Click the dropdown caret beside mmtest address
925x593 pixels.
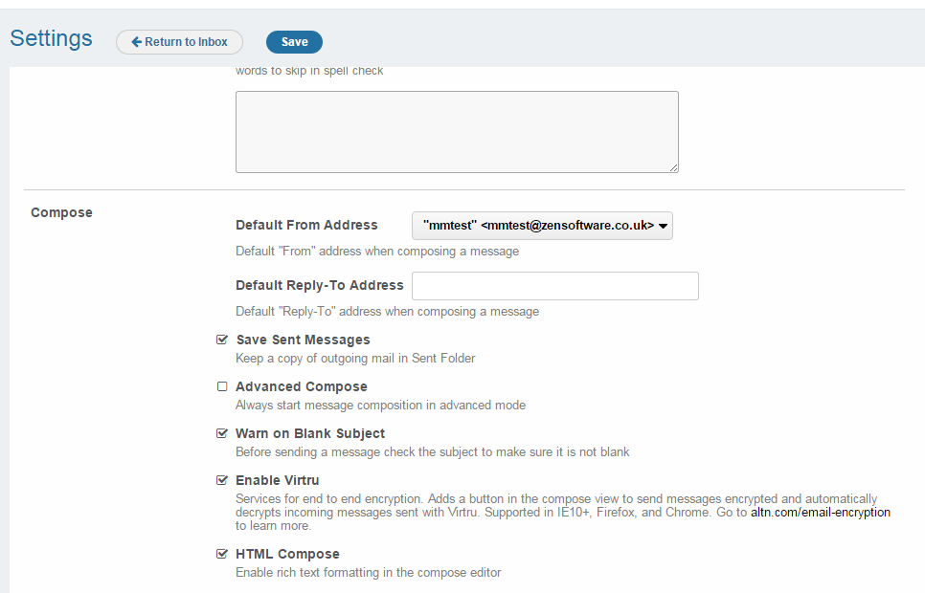[663, 226]
